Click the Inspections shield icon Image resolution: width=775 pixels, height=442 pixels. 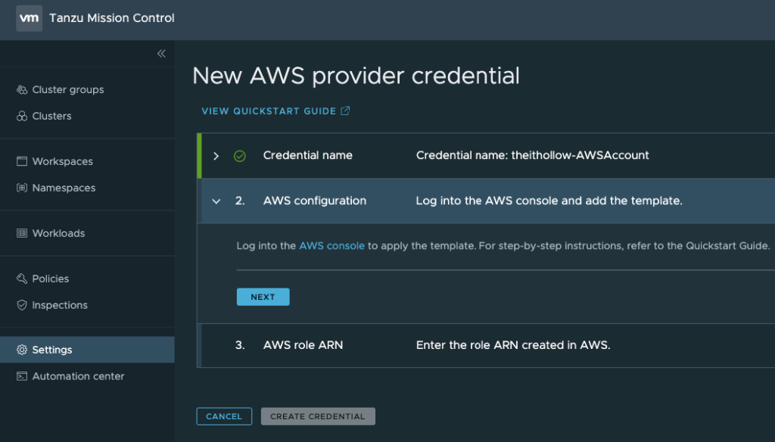[22, 306]
